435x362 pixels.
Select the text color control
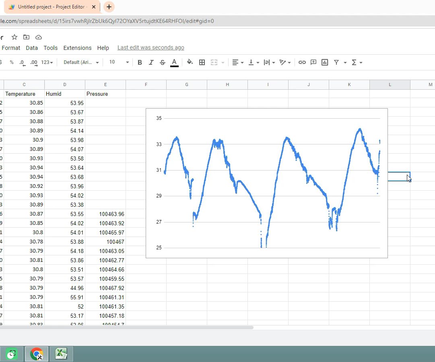coord(174,62)
